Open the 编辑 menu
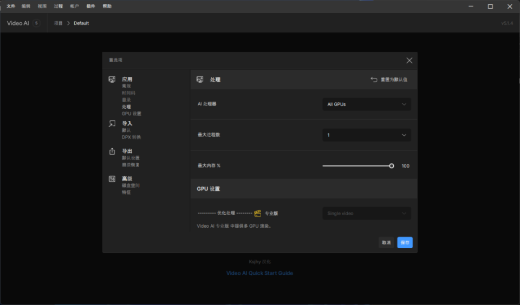The image size is (520, 305). (x=26, y=6)
